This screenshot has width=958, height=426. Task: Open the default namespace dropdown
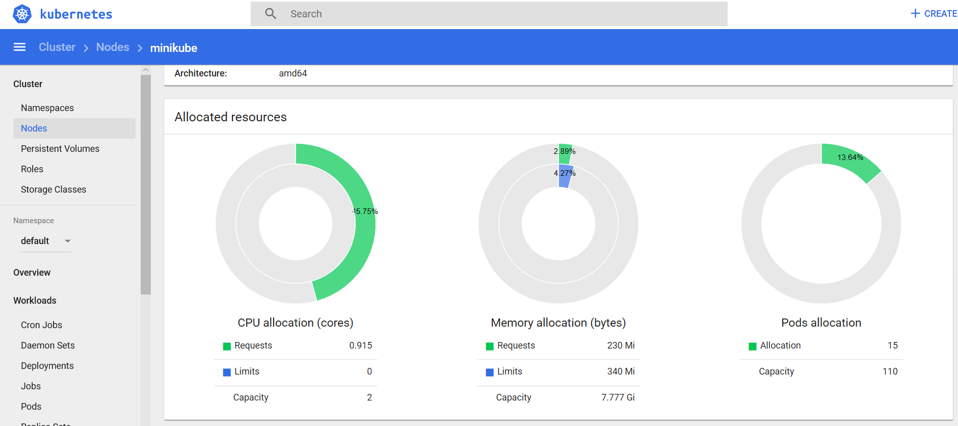pyautogui.click(x=45, y=241)
